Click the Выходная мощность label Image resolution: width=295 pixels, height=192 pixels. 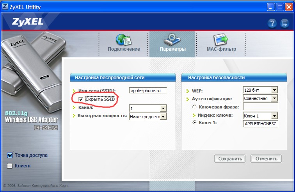102,116
